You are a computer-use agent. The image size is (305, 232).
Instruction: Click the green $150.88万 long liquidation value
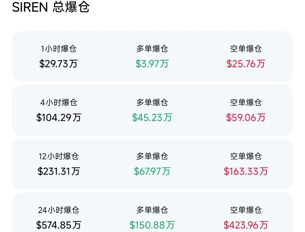tap(152, 225)
